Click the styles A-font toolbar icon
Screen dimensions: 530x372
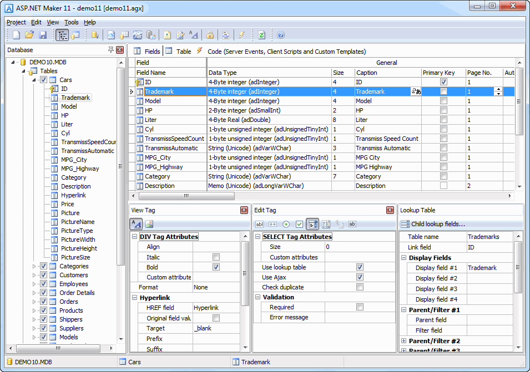[194, 35]
